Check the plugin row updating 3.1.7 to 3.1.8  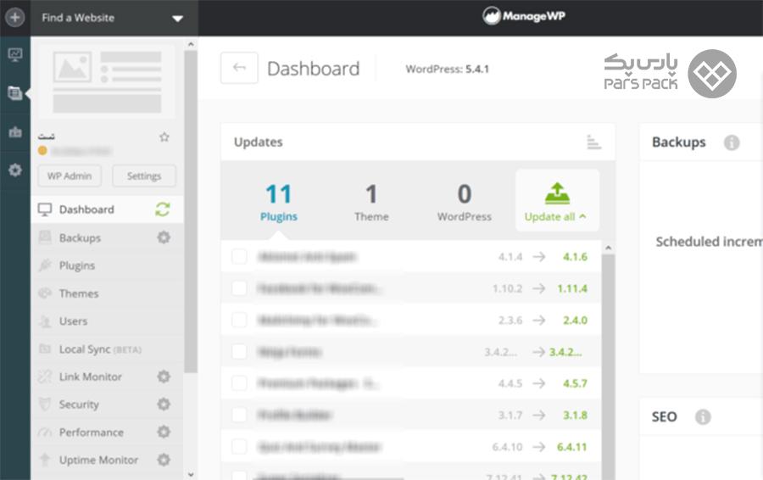(239, 415)
